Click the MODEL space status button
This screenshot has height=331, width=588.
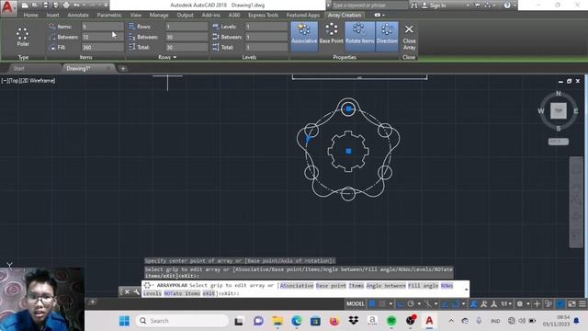pos(356,303)
